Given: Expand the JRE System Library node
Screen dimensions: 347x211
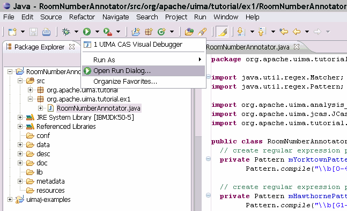Looking at the screenshot, I should pyautogui.click(x=20, y=117).
